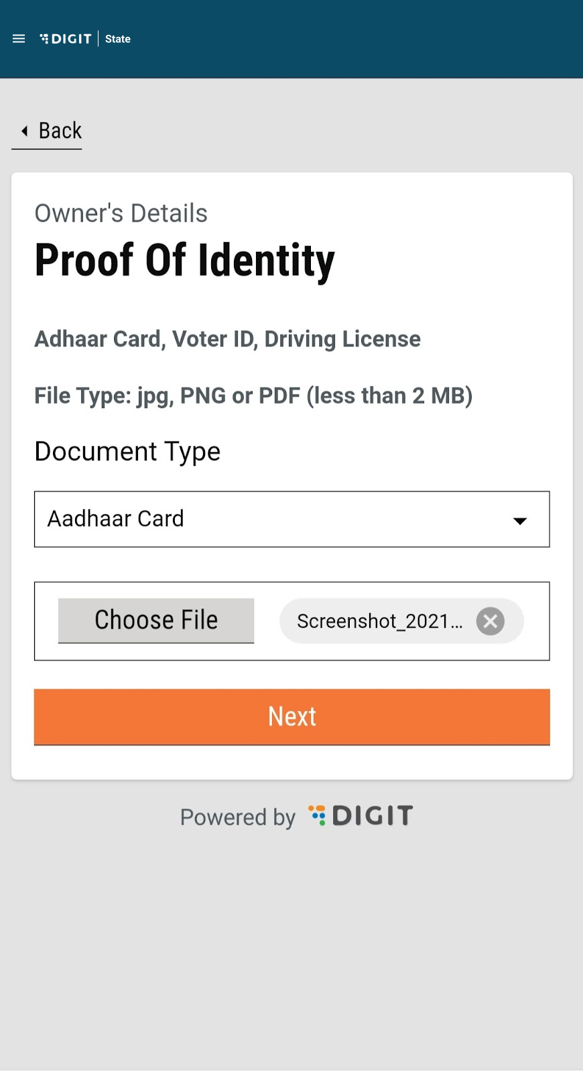The image size is (583, 1072).
Task: Click the File Type size restriction text
Action: pyautogui.click(x=253, y=395)
